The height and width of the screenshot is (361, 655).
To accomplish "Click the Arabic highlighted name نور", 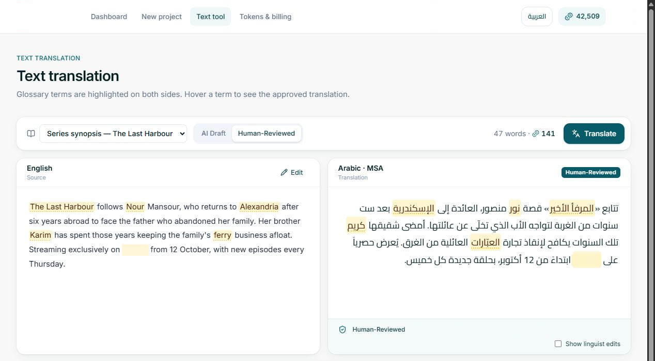I will pos(514,208).
